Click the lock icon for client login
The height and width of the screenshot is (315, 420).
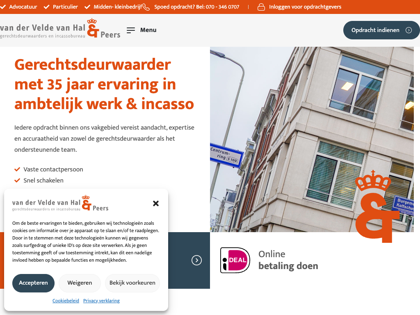261,7
